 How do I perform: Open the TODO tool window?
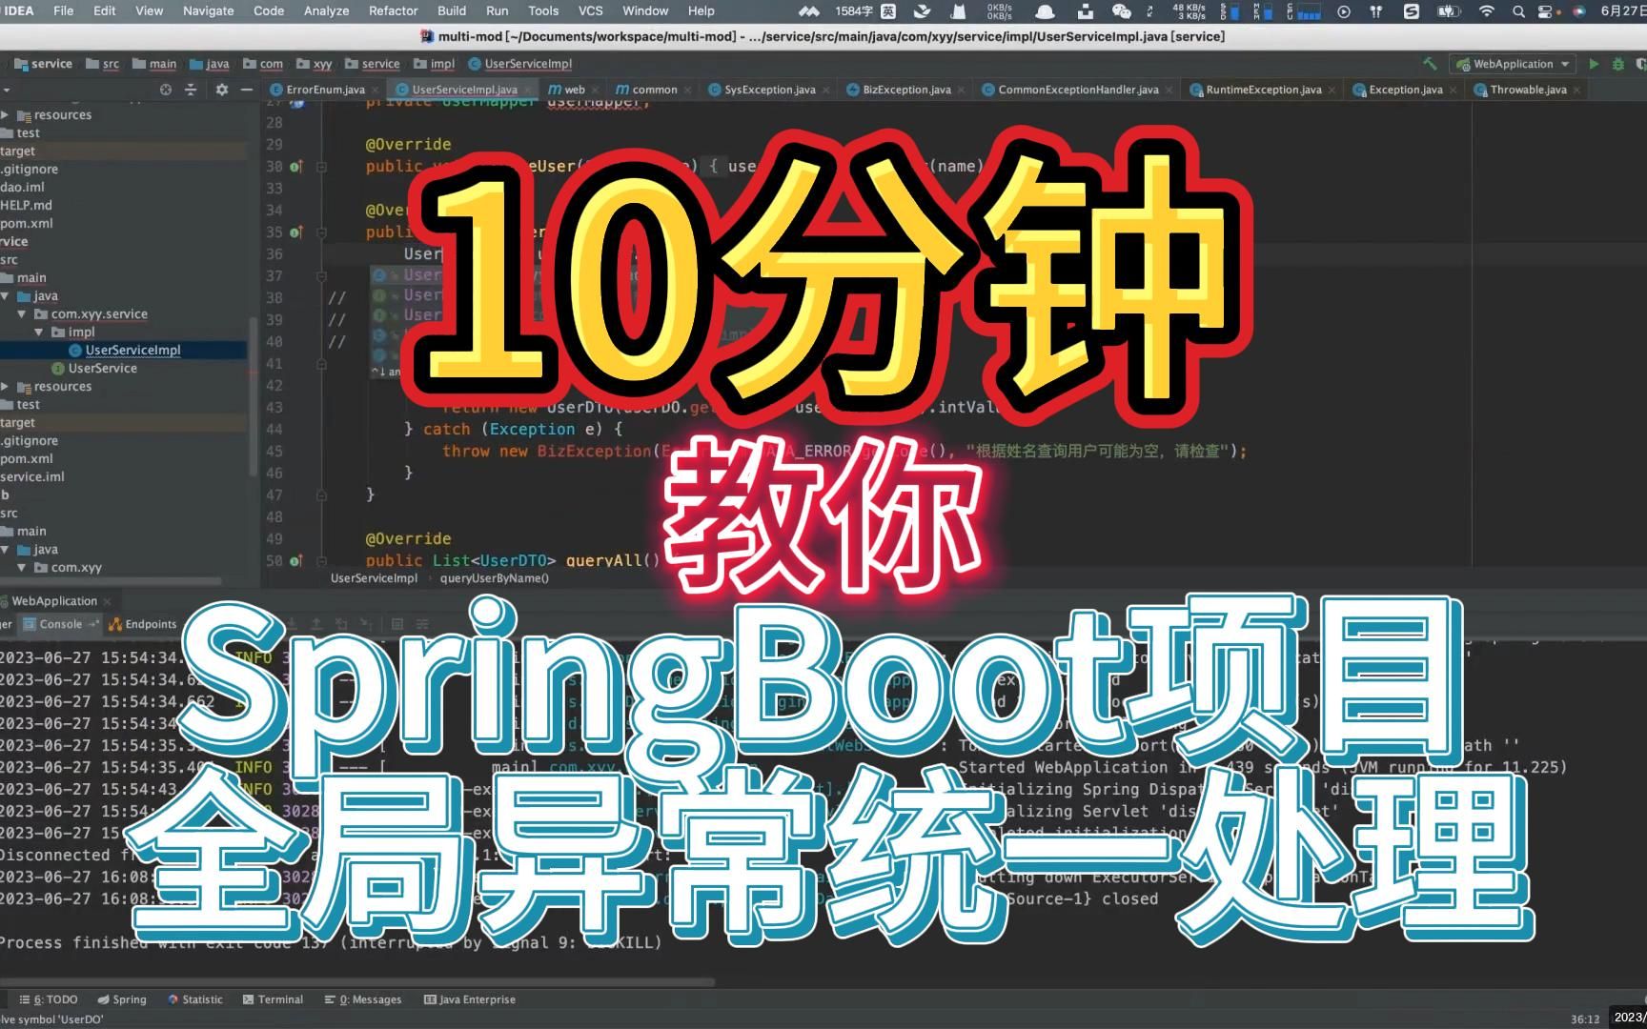coord(49,999)
